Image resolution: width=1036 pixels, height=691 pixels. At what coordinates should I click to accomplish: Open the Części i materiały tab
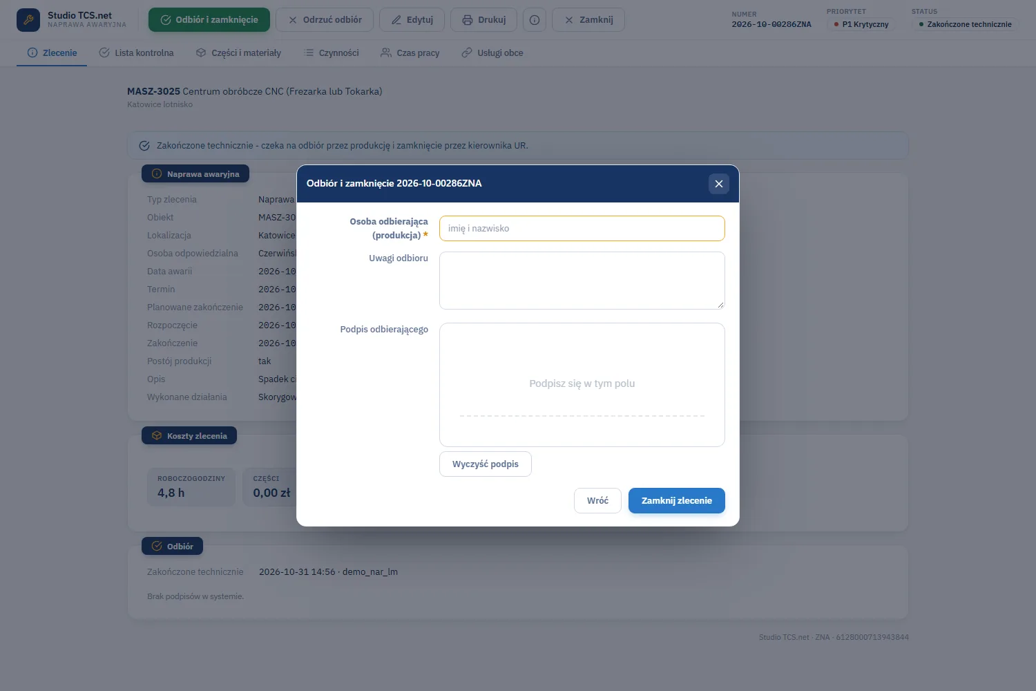[x=238, y=53]
